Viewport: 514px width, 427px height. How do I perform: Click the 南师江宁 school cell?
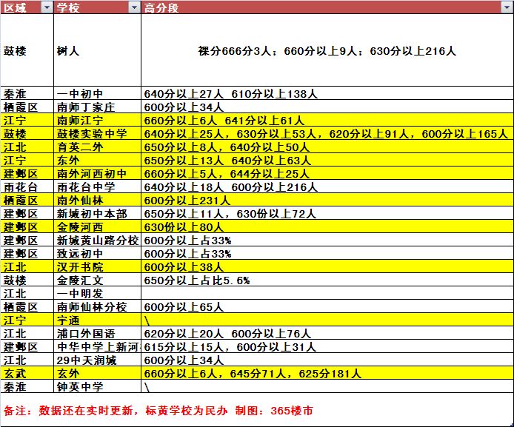coord(97,121)
